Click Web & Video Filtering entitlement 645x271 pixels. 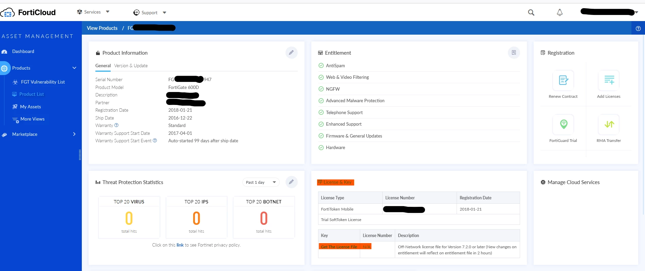[419, 77]
